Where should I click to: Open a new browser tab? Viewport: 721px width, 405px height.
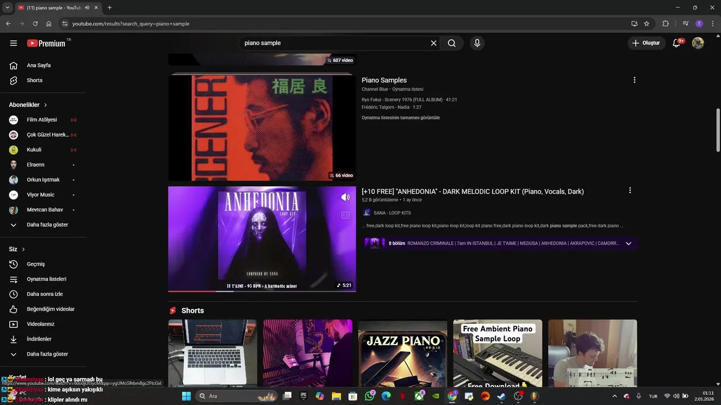[x=109, y=8]
